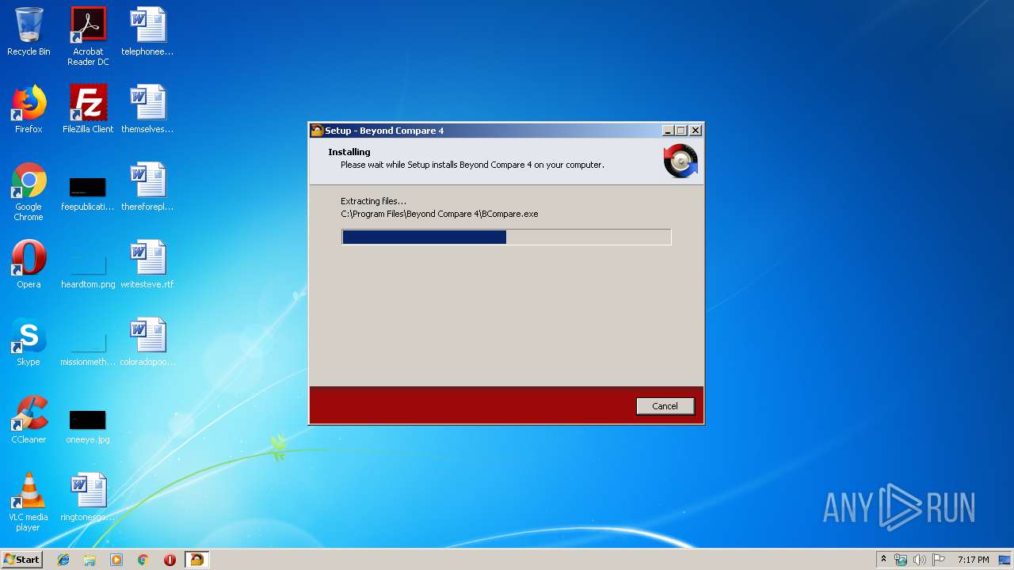Close the Setup - Beyond Compare 4 window
This screenshot has width=1014, height=570.
(x=696, y=131)
